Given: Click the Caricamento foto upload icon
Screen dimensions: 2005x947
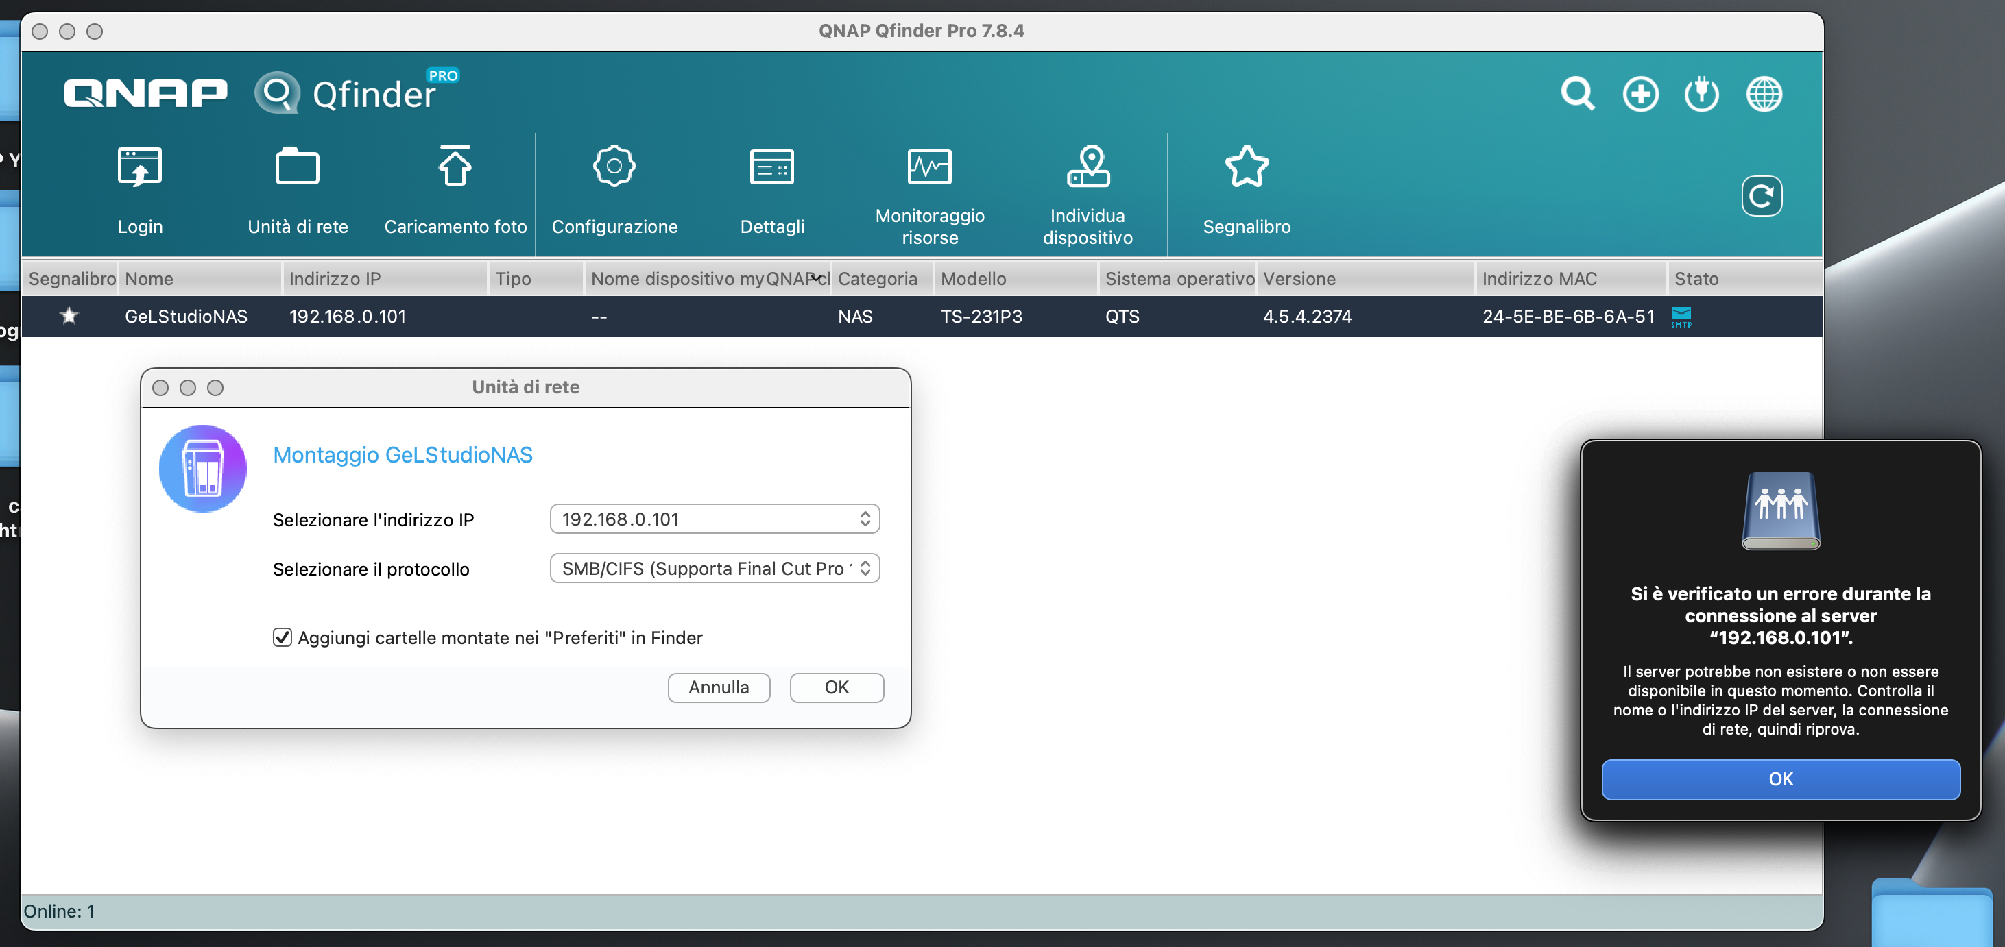Looking at the screenshot, I should click(x=455, y=167).
